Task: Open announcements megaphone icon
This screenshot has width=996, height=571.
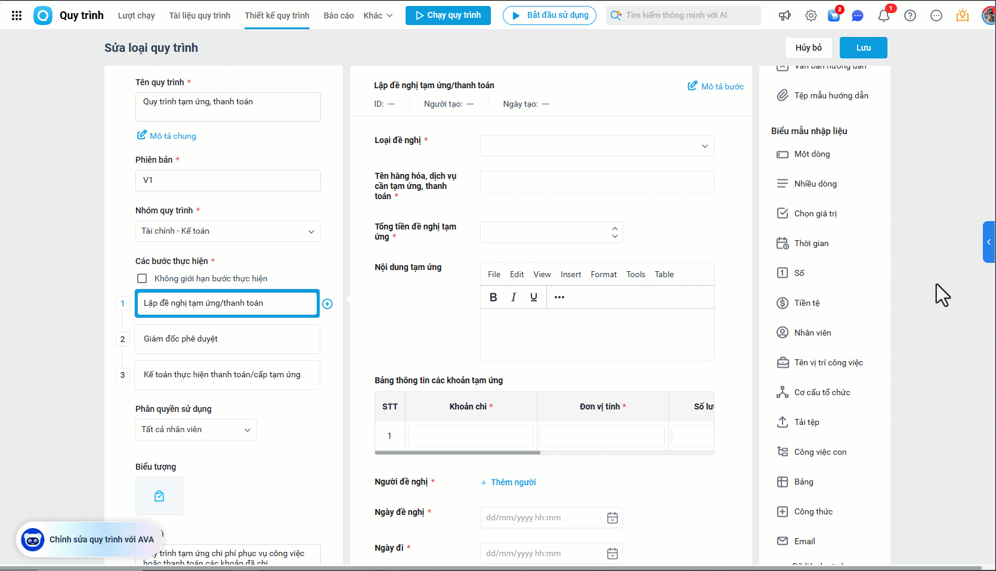Action: click(785, 15)
